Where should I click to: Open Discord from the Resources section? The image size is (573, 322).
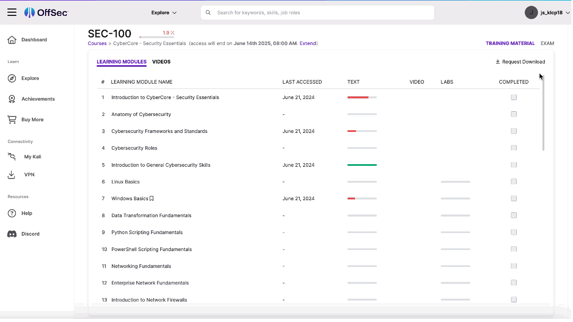coord(30,234)
